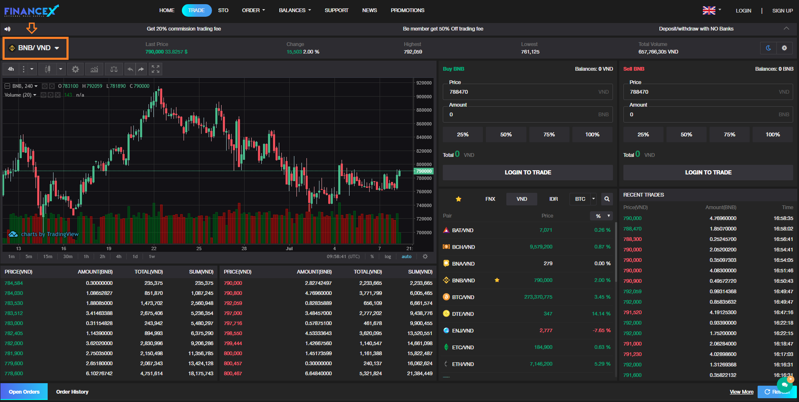Screen dimensions: 799x402
Task: Hide Volume indicator with eye icon
Action: 43,95
